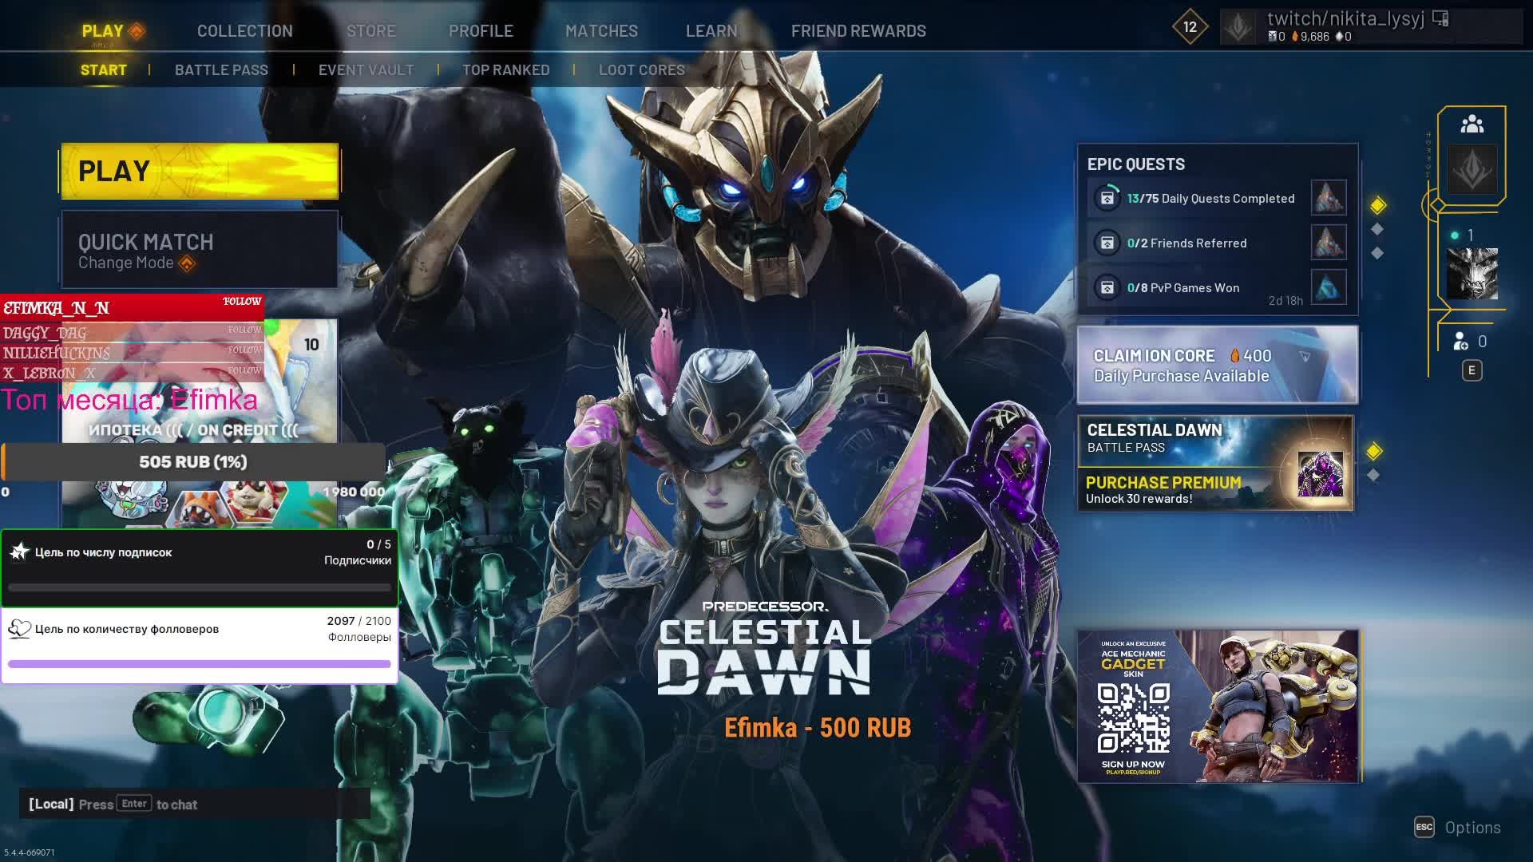Click the PvP Games Won quest icon
The width and height of the screenshot is (1533, 862).
(x=1107, y=287)
